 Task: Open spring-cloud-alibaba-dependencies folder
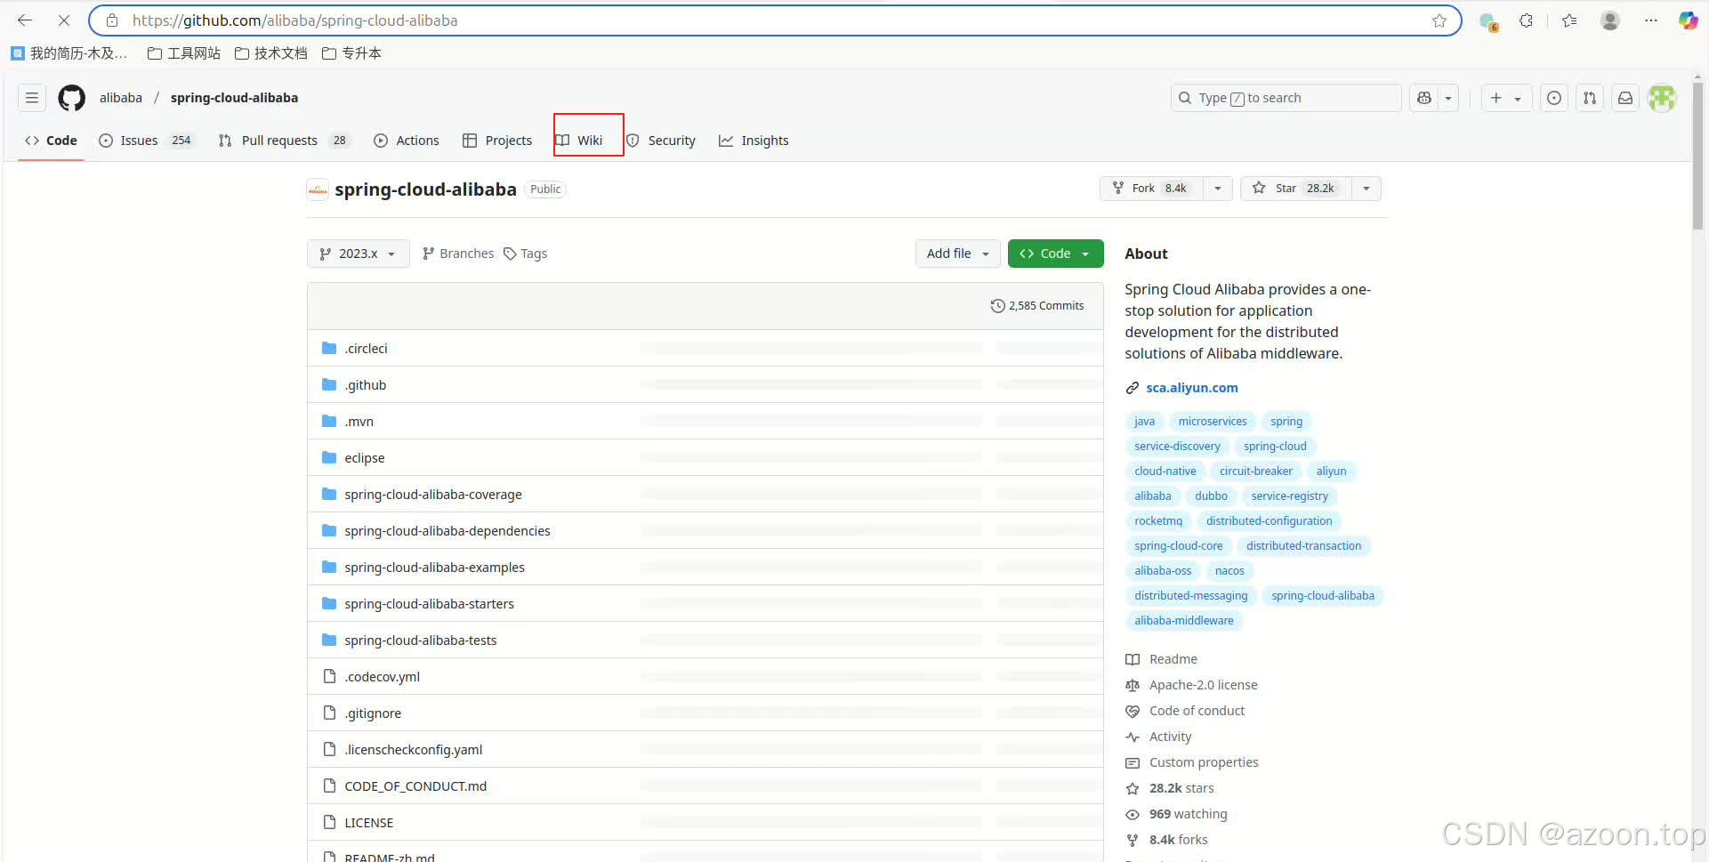pos(447,531)
